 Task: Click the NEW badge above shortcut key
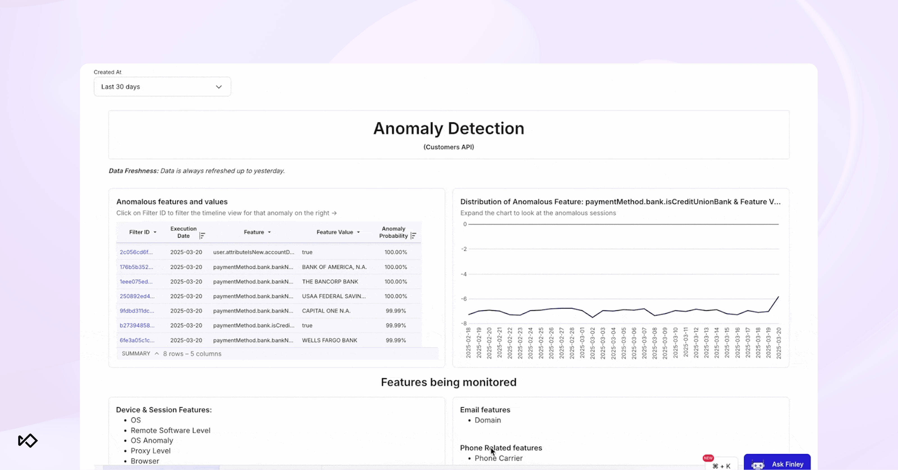point(708,458)
